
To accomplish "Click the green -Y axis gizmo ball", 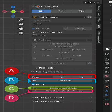I will pos(13,12).
